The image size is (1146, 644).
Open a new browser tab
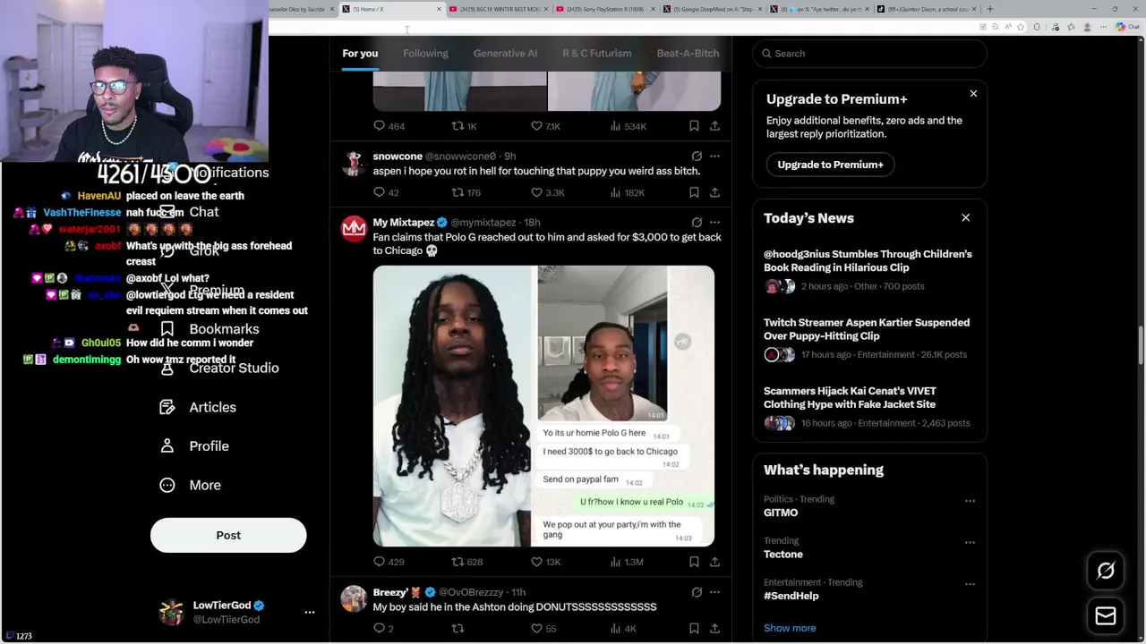989,9
